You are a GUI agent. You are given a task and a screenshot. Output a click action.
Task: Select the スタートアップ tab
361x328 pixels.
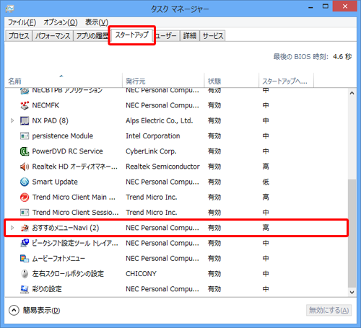(x=132, y=35)
